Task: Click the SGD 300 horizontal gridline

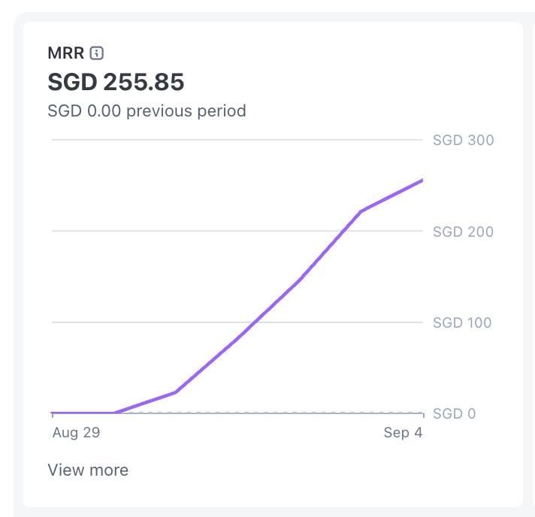Action: click(x=225, y=140)
